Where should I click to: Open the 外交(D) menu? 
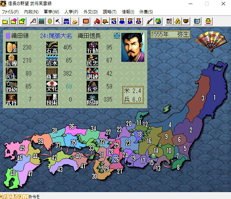coord(90,12)
